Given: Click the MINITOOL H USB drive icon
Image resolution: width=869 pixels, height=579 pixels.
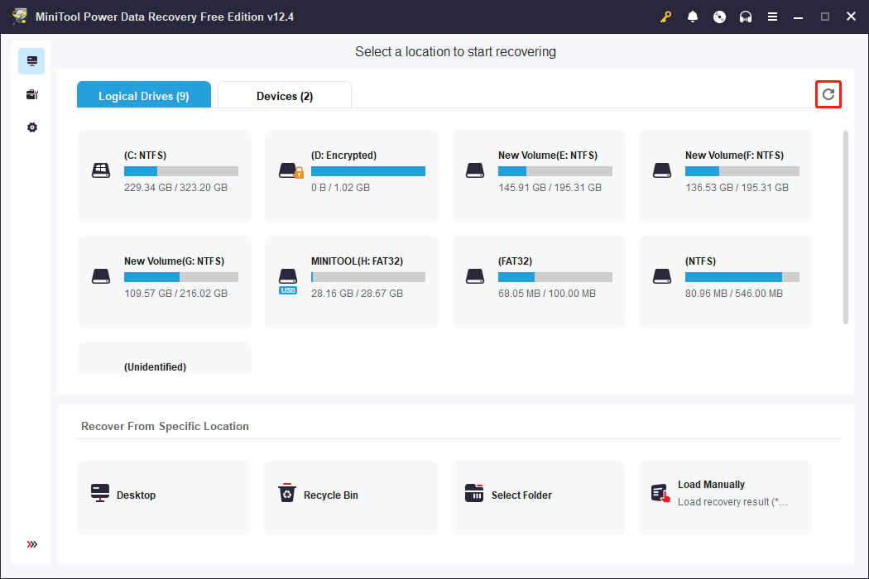Looking at the screenshot, I should [288, 281].
